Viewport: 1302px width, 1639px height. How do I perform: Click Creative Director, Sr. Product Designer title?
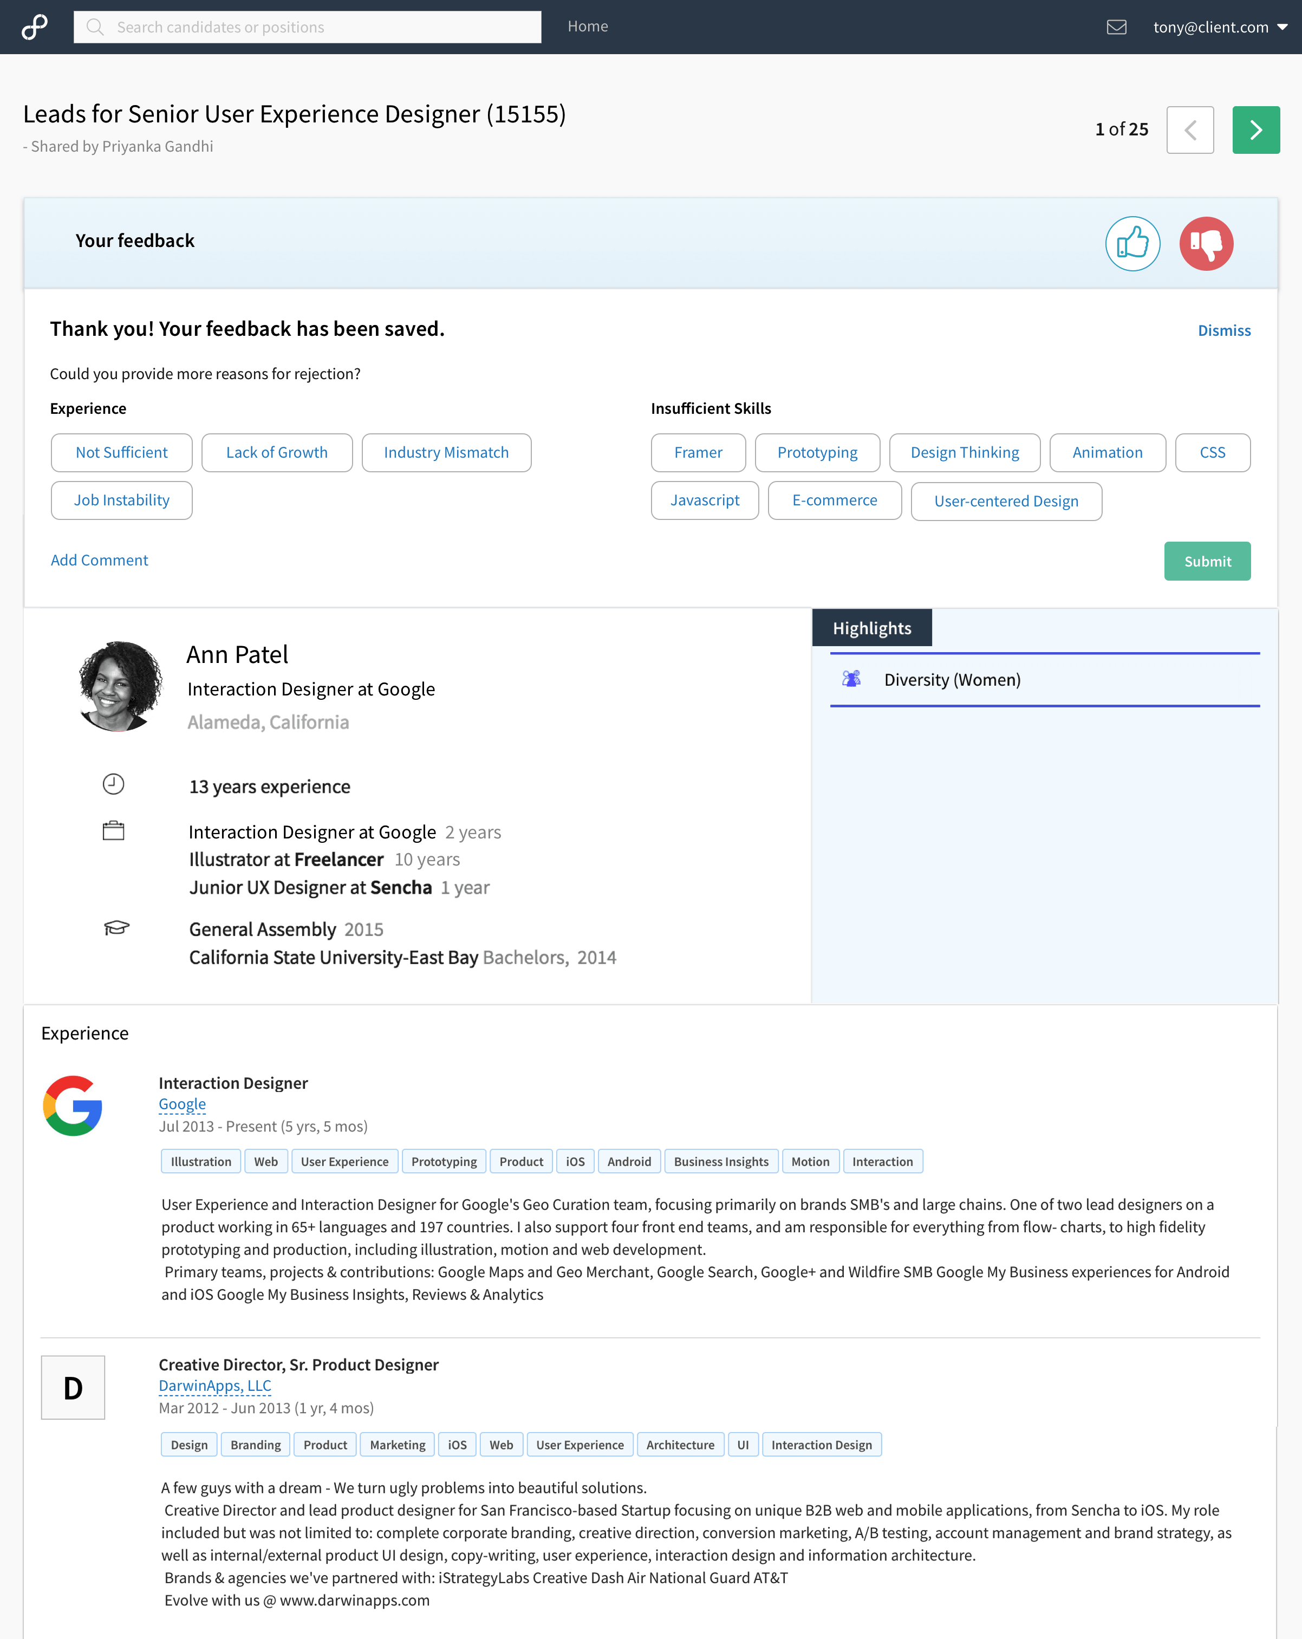(299, 1364)
